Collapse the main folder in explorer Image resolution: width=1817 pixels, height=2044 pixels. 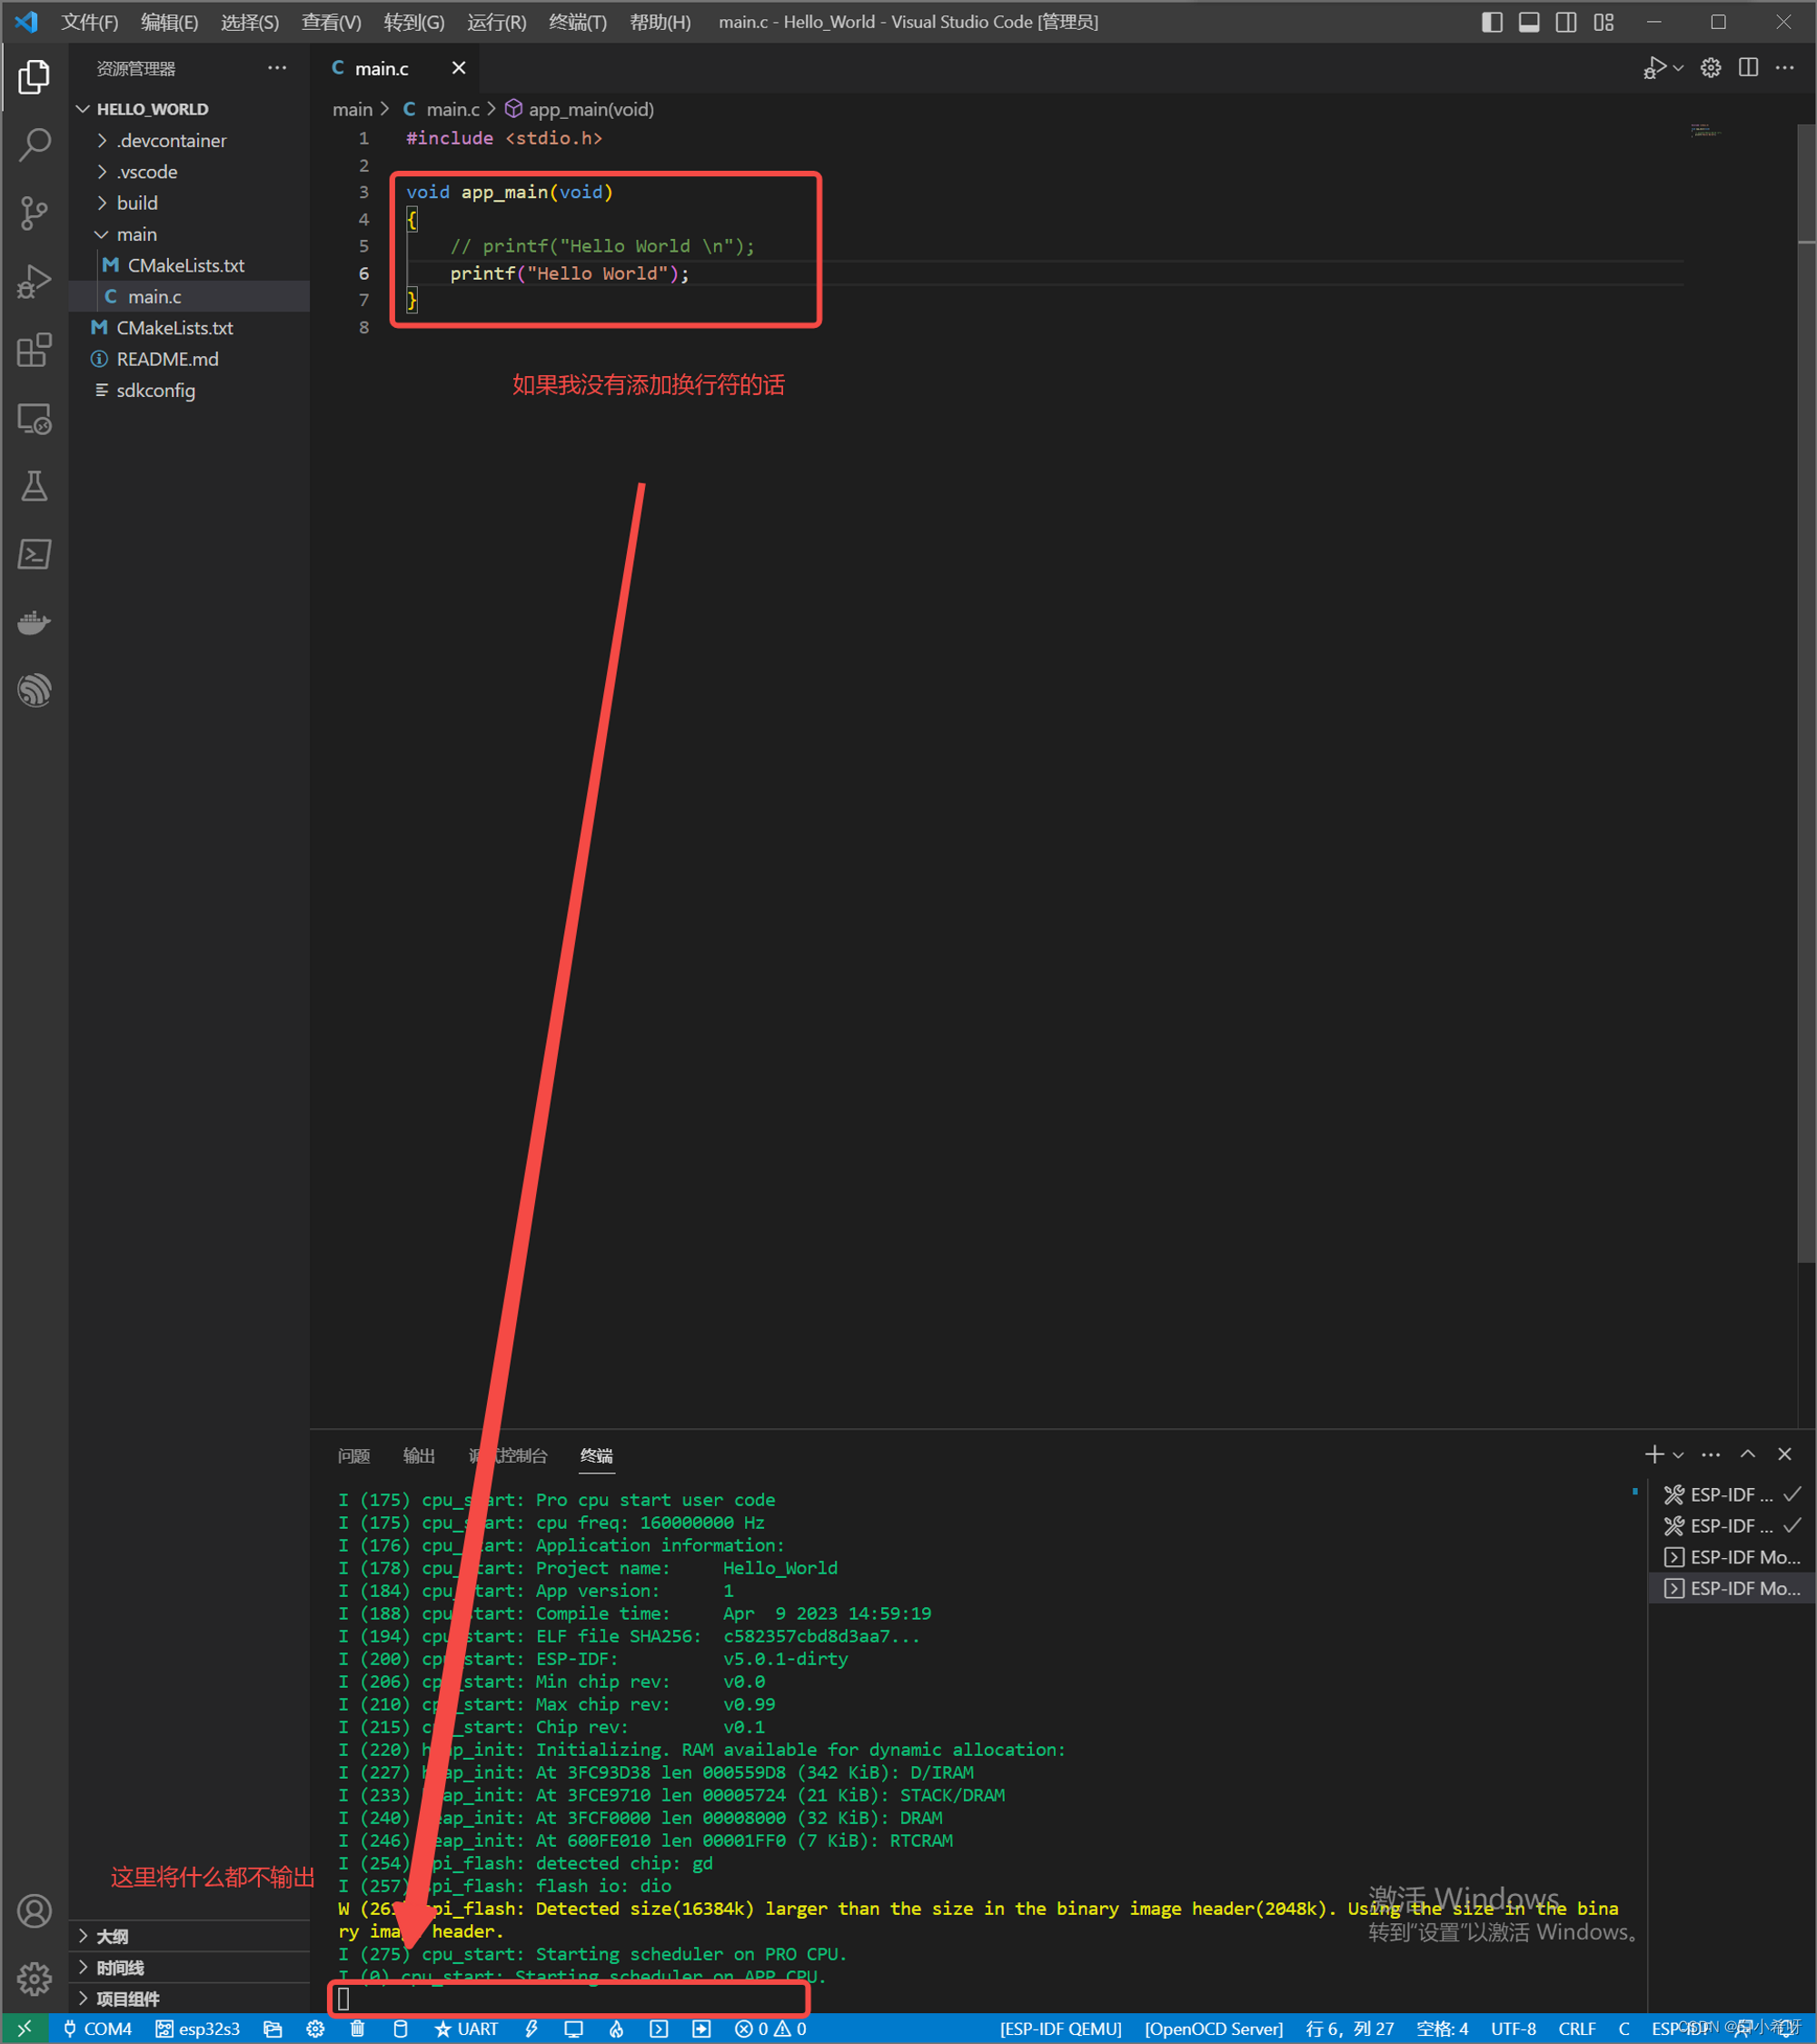pos(136,234)
